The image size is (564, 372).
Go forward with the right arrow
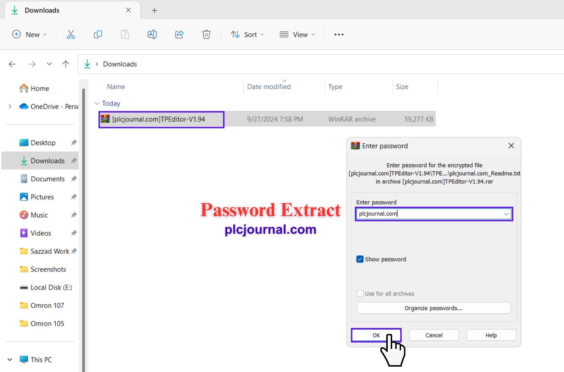coord(32,64)
